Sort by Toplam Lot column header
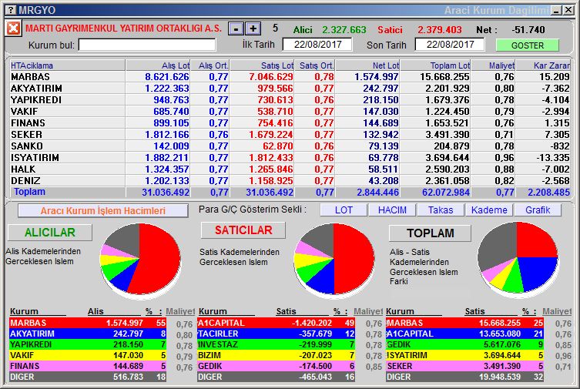This screenshot has width=580, height=389. (x=435, y=65)
